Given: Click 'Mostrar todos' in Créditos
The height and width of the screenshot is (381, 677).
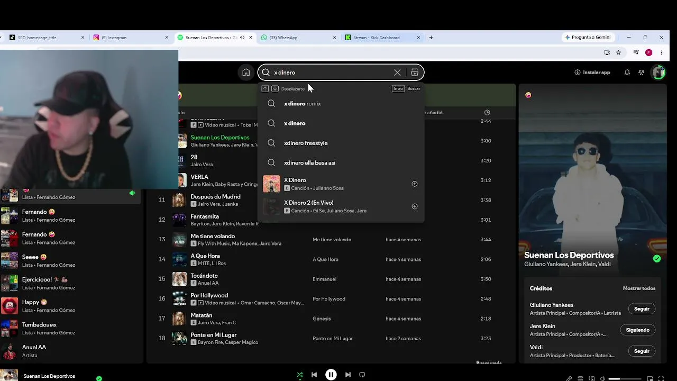Looking at the screenshot, I should point(639,288).
